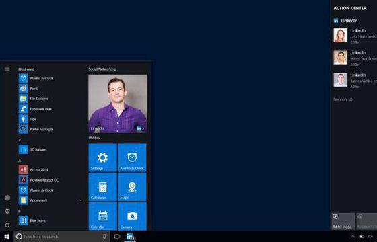Click See more (2) in Action Center

[x=343, y=99]
